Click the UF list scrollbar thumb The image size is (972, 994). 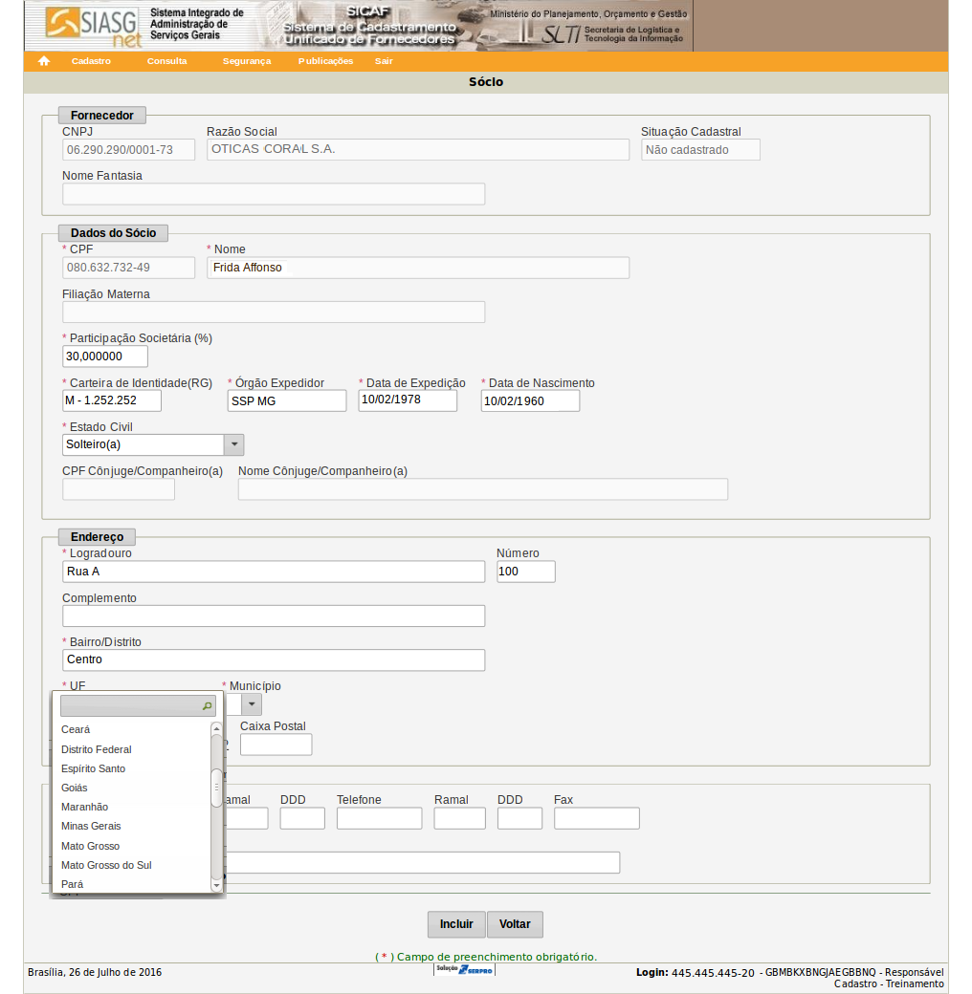216,788
